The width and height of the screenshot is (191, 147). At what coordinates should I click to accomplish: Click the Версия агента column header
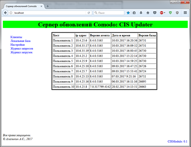click(x=100, y=35)
